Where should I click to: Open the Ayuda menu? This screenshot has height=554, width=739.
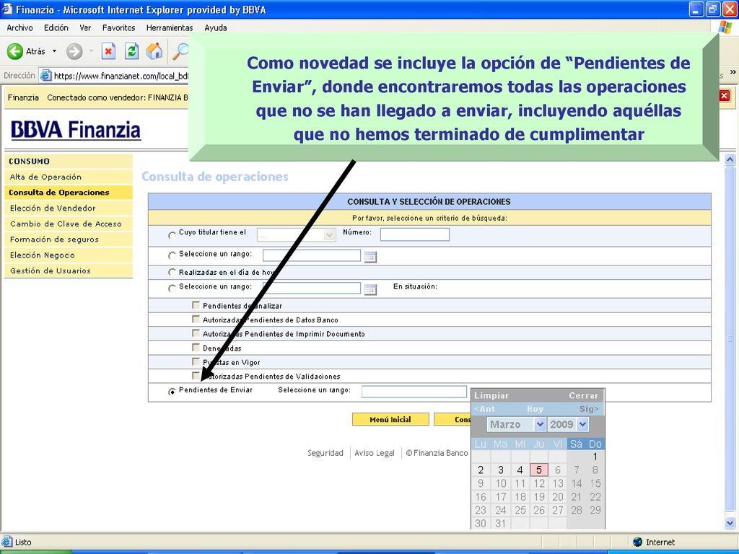point(215,28)
